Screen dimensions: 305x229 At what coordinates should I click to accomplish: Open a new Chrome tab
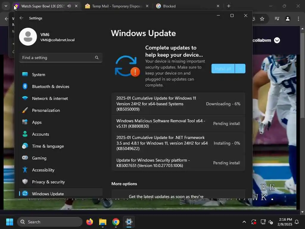[x=229, y=6]
